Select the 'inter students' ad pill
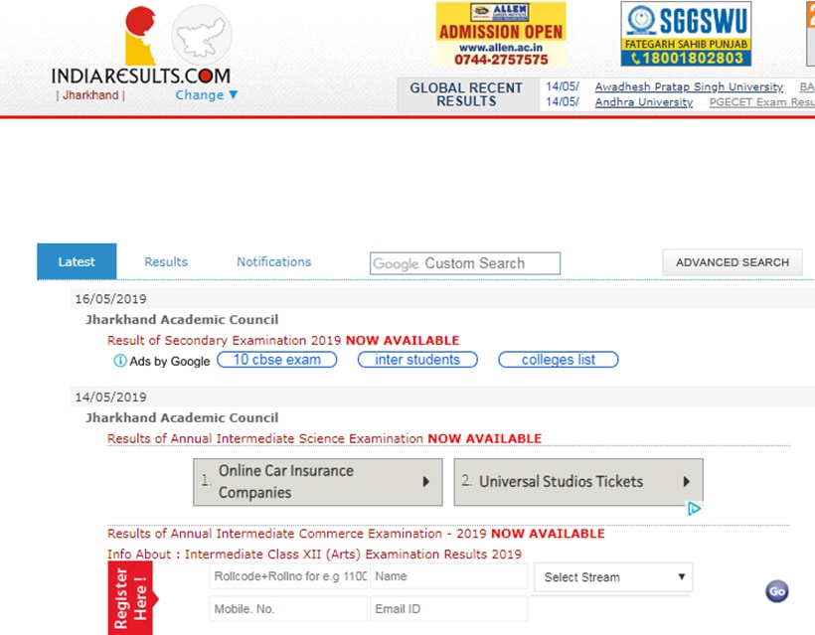The width and height of the screenshot is (815, 635). pos(417,360)
